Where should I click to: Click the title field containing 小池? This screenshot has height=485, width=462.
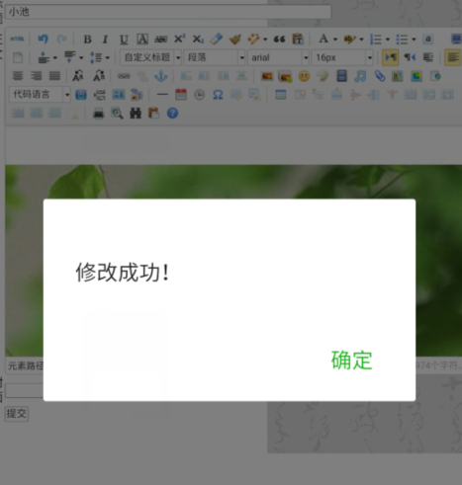click(168, 12)
